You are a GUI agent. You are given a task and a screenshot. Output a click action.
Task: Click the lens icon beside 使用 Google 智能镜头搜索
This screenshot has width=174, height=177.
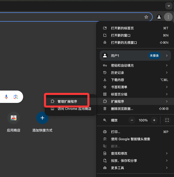tap(105, 139)
